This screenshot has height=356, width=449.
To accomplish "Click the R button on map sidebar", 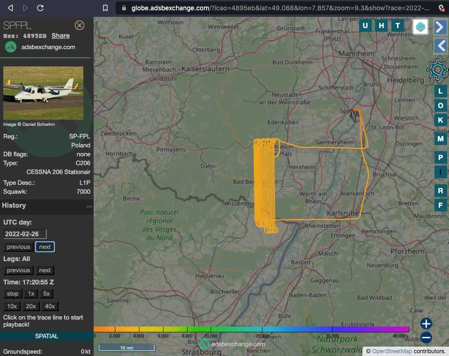I will coord(441,190).
